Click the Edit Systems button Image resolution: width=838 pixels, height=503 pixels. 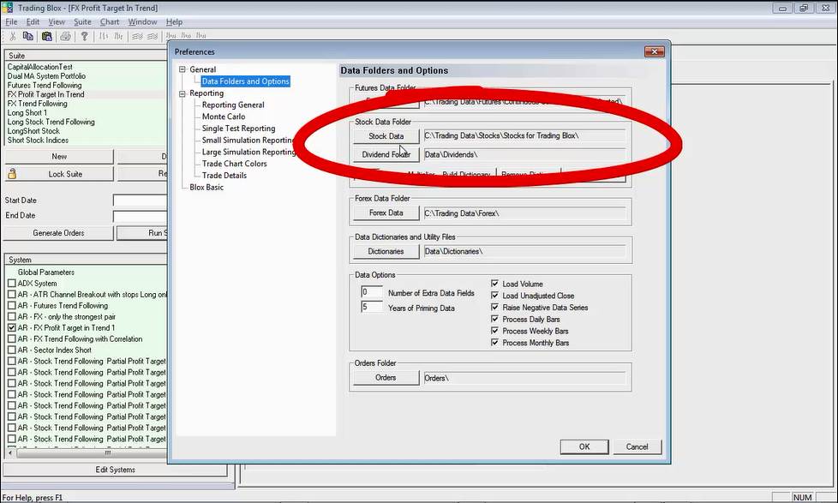coord(116,470)
